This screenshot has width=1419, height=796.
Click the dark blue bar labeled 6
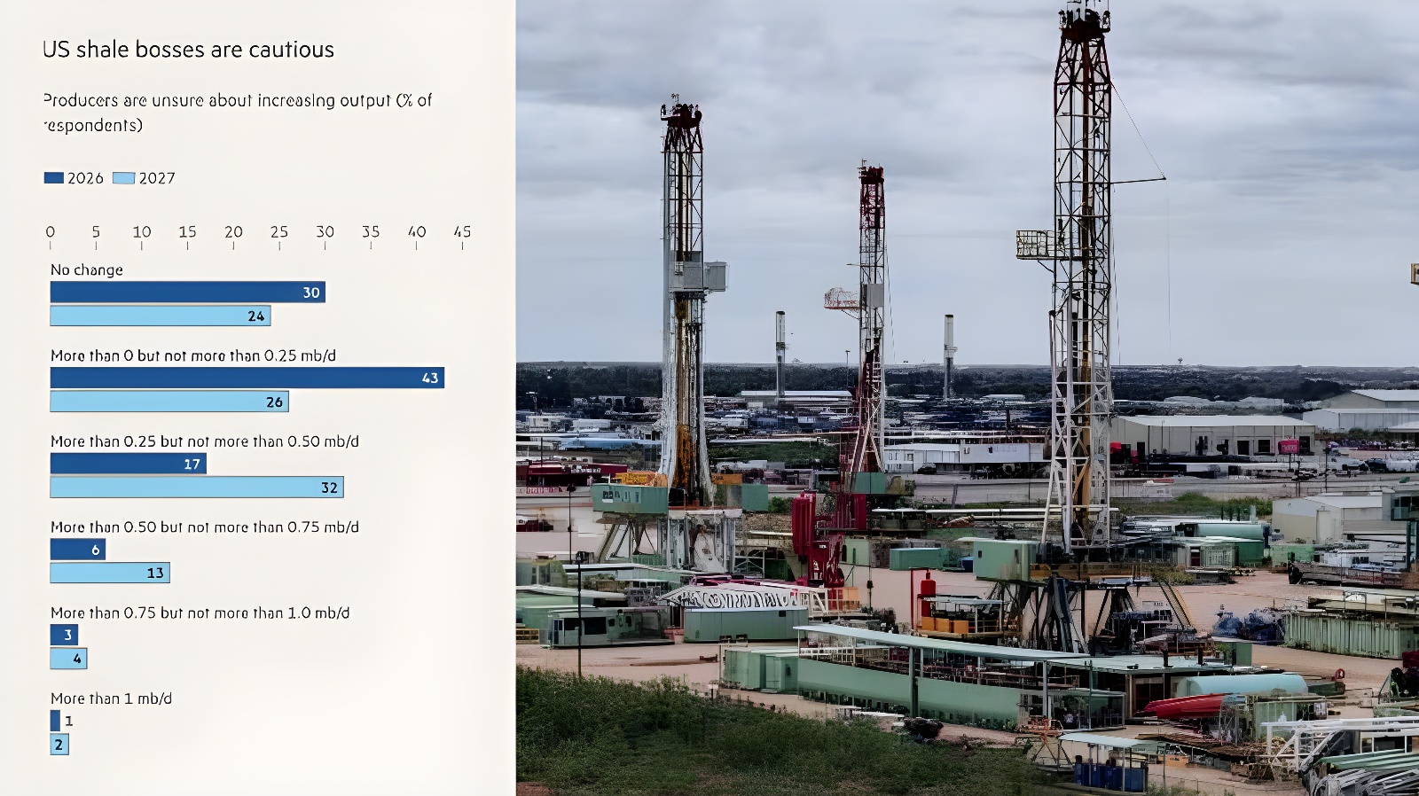pyautogui.click(x=77, y=550)
